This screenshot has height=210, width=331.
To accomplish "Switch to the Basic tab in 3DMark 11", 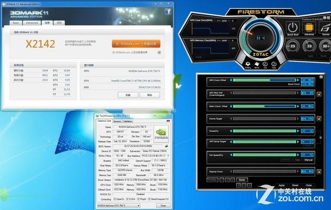I will [x=16, y=23].
